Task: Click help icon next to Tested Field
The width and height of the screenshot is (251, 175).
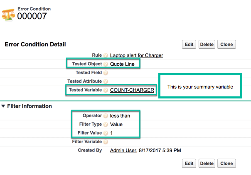Action: pos(106,73)
